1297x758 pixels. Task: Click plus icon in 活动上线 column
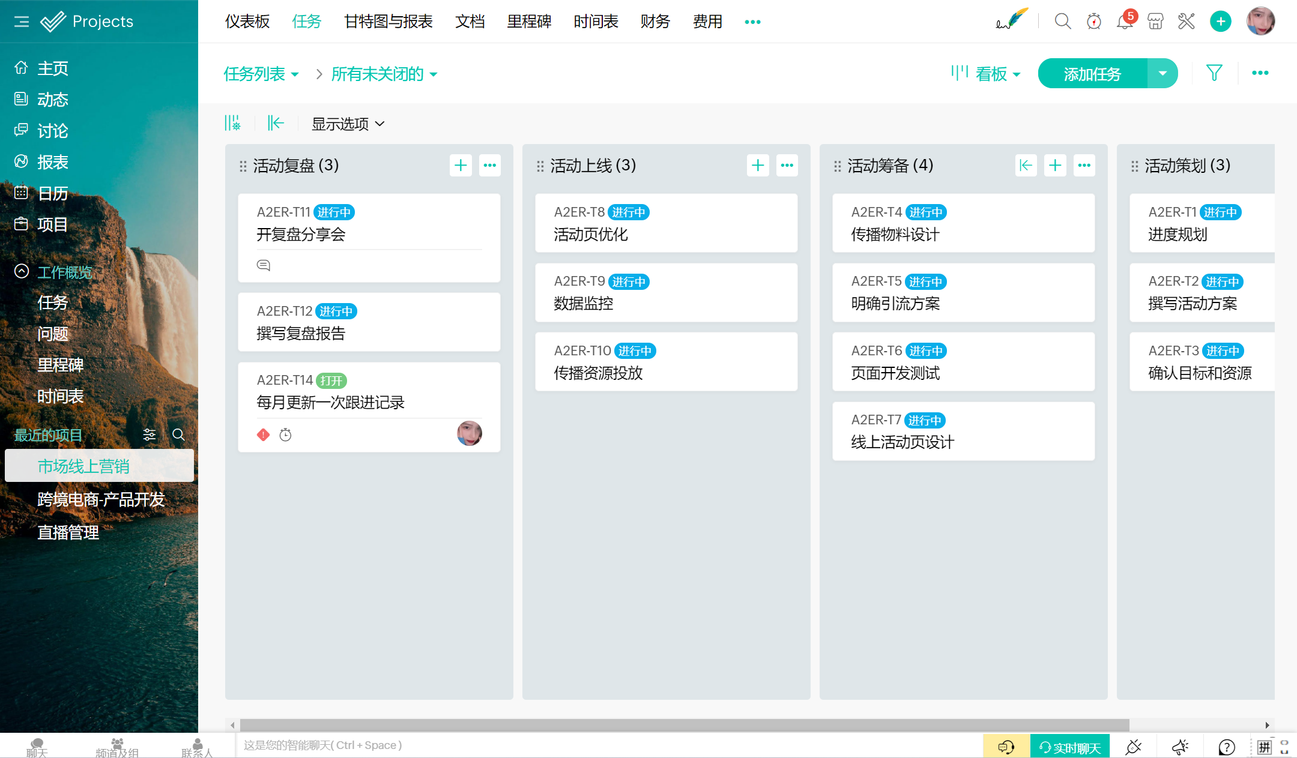click(758, 165)
